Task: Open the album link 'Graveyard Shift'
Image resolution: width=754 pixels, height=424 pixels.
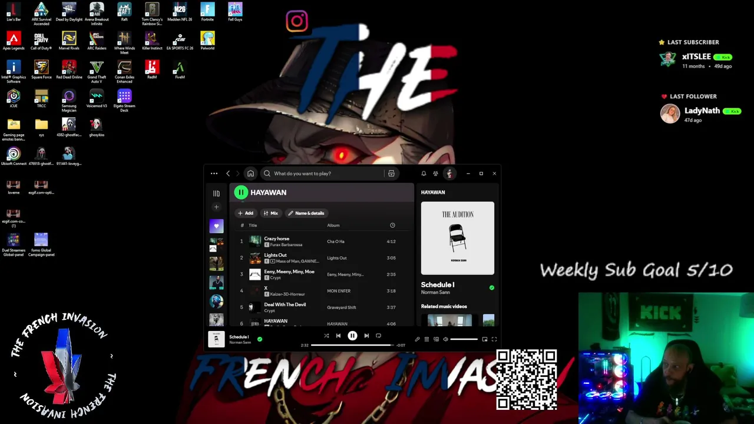Action: (342, 307)
